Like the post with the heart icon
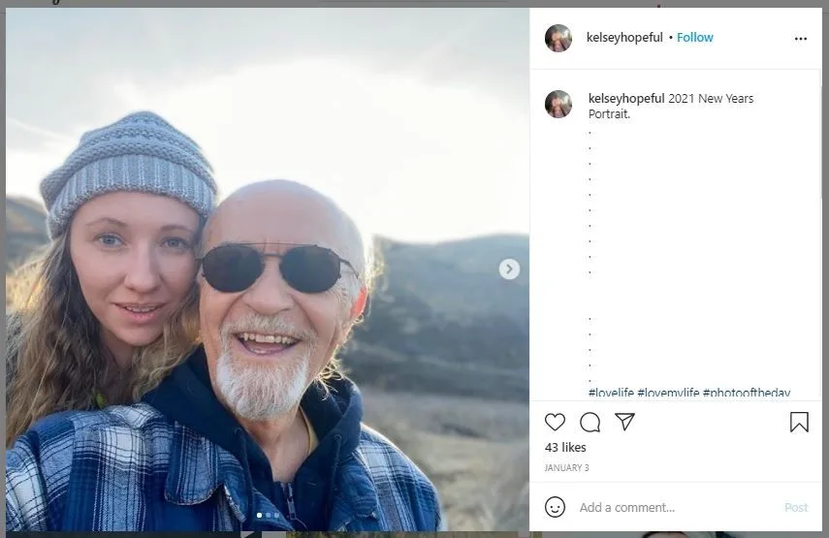The image size is (829, 538). pos(555,422)
